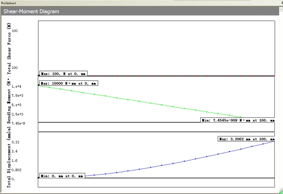Click the 7.45e-9 axis tick value

(x=18, y=123)
